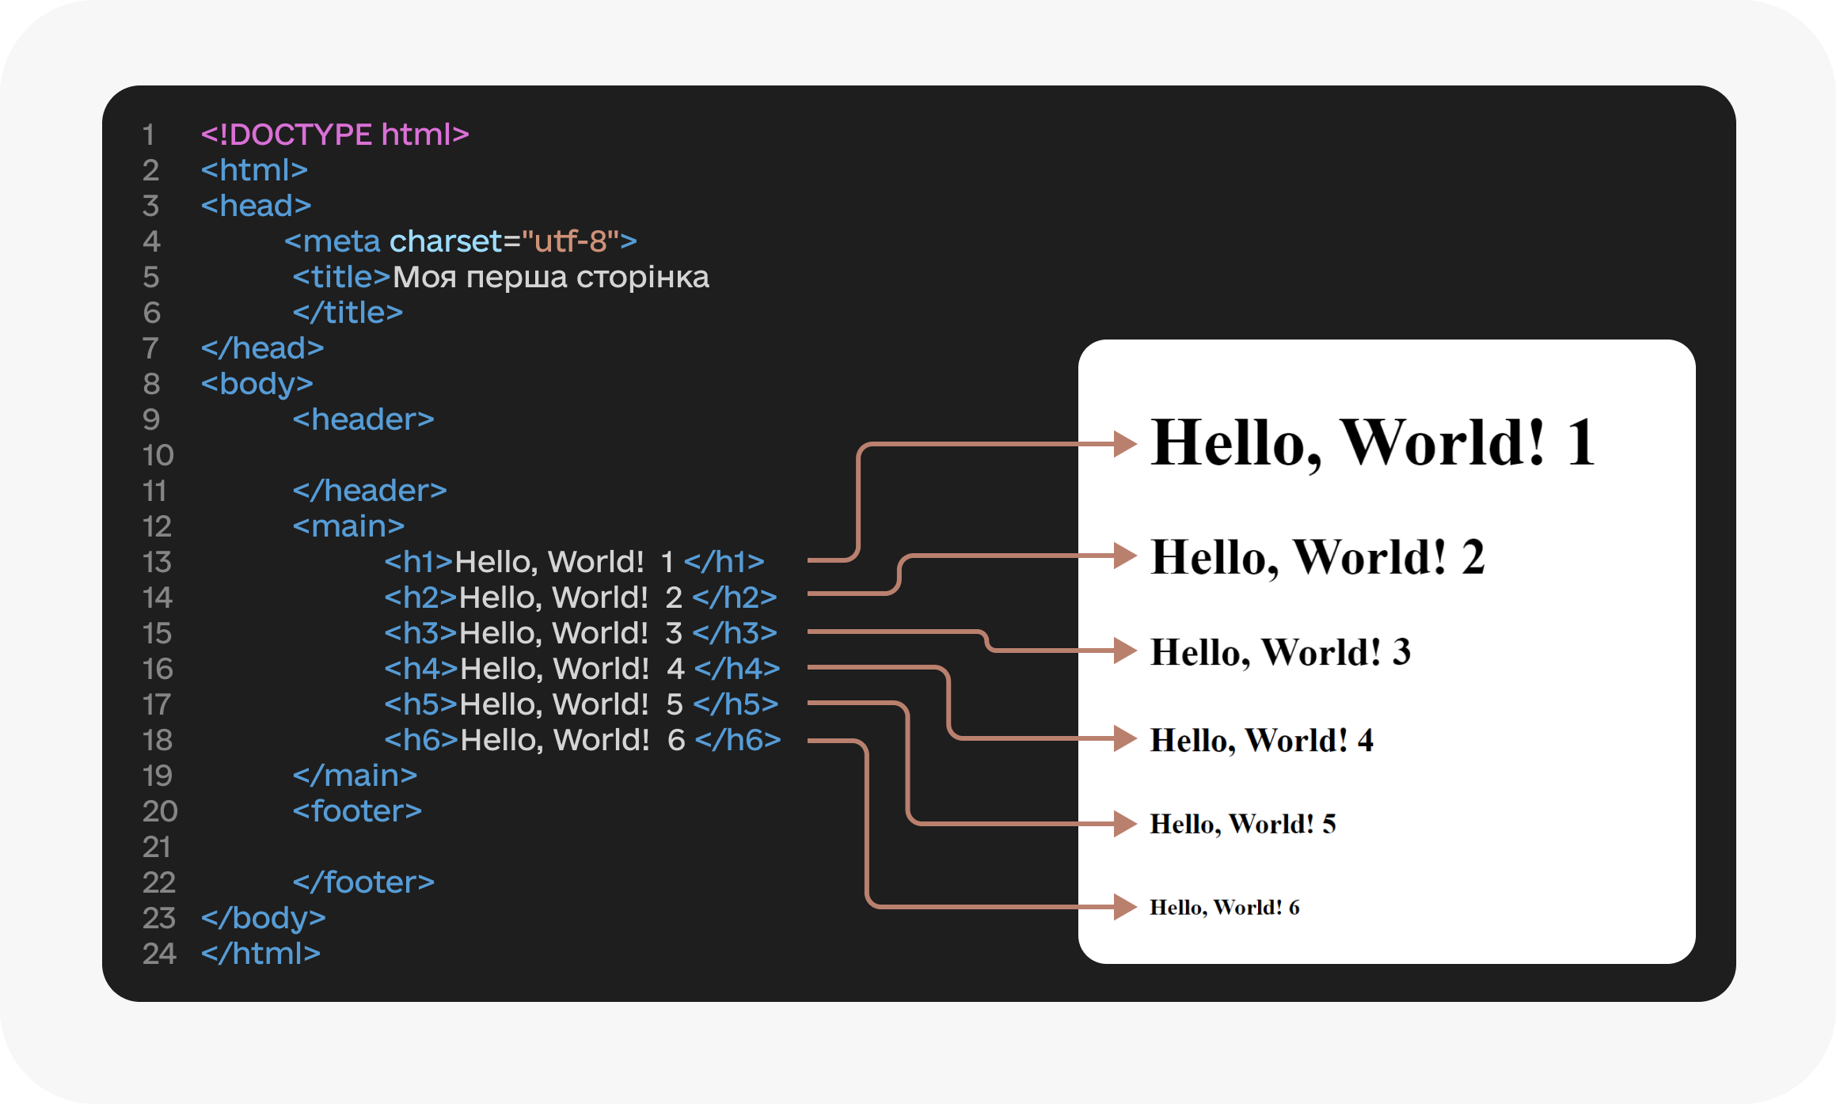Click the closing </html> tag on line 24
The image size is (1836, 1104).
(260, 954)
